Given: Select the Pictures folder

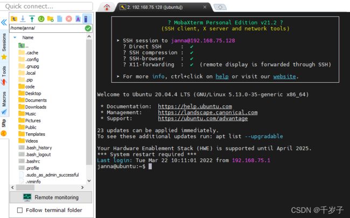Looking at the screenshot, I should 30,121.
